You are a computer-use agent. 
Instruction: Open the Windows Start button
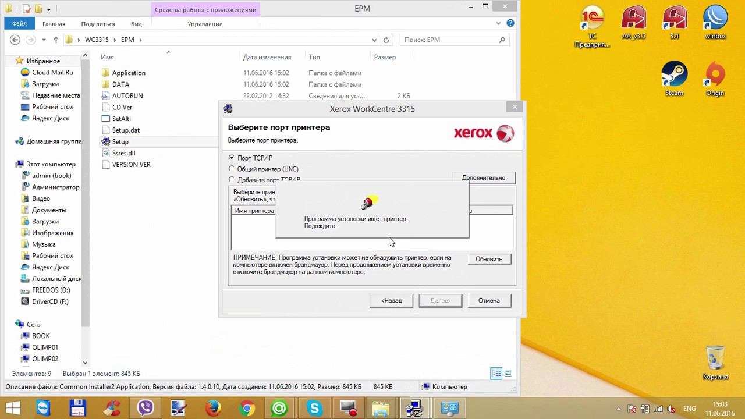coord(12,408)
